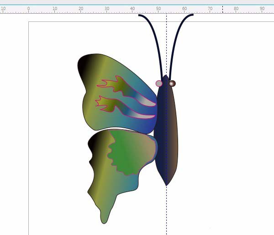The height and width of the screenshot is (235, 274).
Task: Click the ruler mark labeled 40
Action: point(132,9)
